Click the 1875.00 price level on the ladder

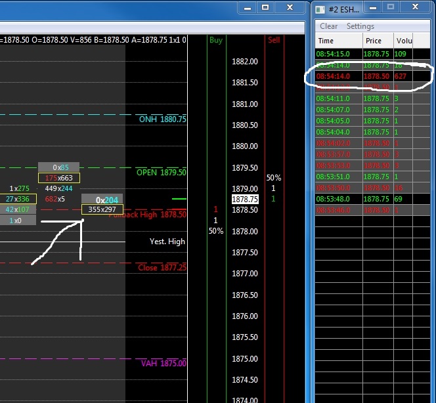(245, 358)
